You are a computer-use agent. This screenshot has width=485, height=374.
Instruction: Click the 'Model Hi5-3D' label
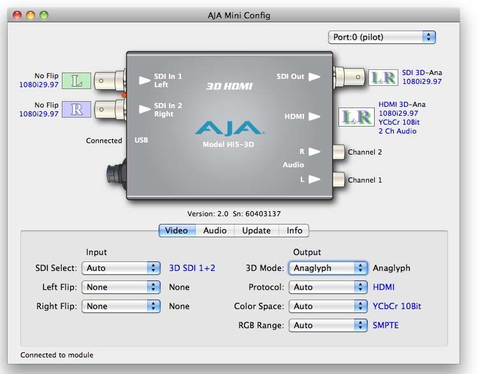pyautogui.click(x=228, y=144)
